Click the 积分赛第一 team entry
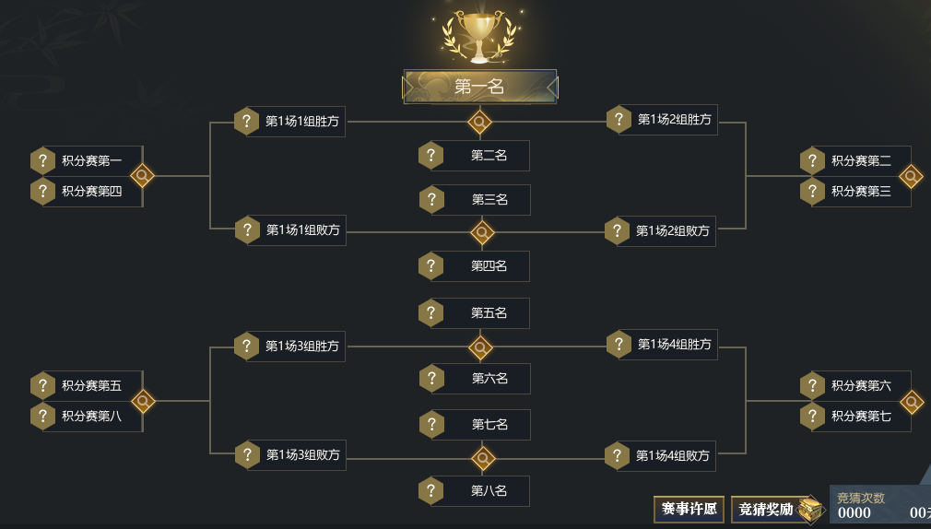 coord(86,161)
